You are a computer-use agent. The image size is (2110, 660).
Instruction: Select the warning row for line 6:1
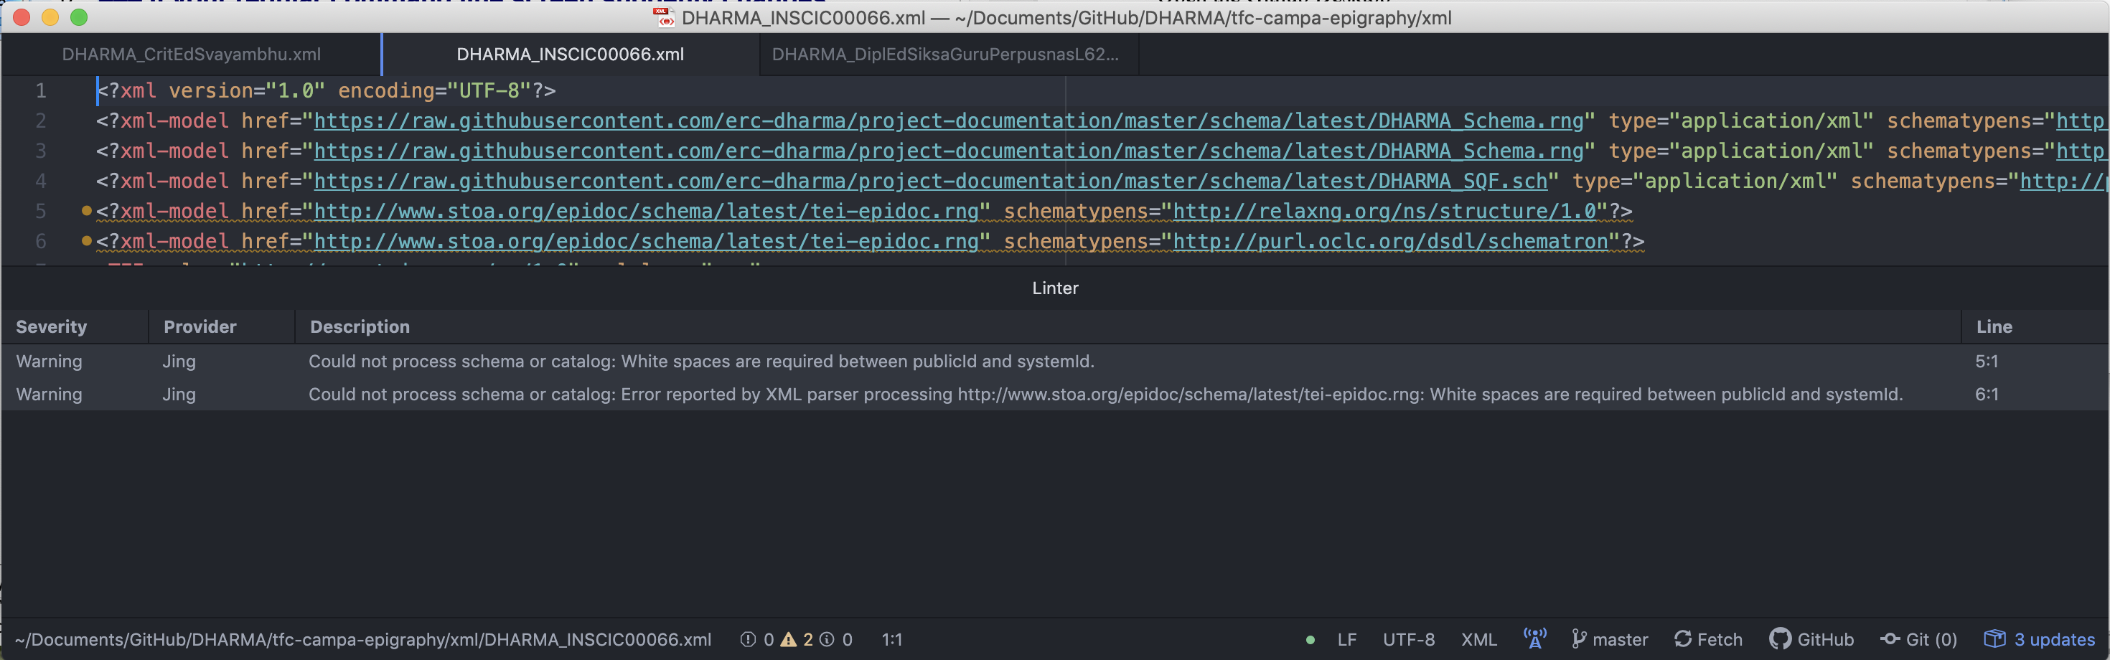click(1055, 394)
